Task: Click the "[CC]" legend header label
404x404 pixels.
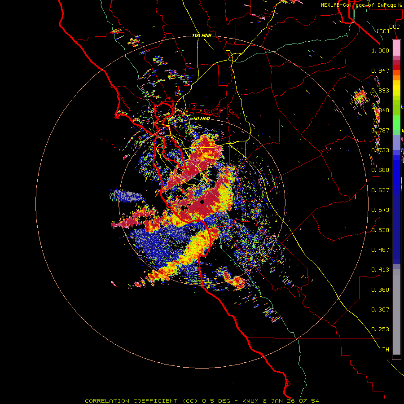Action: (x=383, y=31)
